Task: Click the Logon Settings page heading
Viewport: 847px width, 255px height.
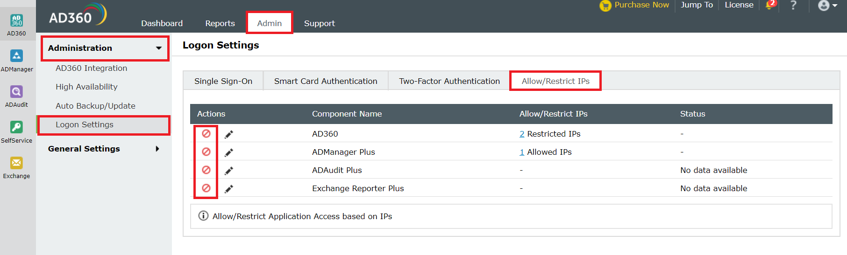Action: (x=221, y=45)
